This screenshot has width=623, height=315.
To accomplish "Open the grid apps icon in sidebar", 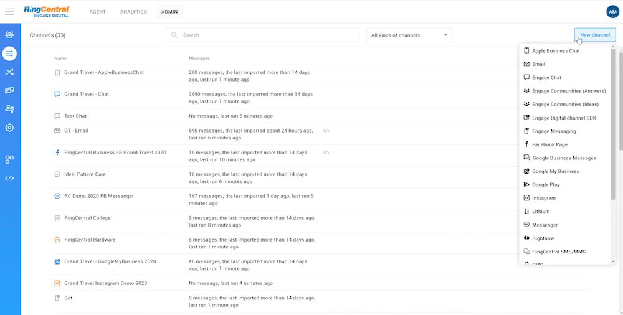I will coord(9,159).
